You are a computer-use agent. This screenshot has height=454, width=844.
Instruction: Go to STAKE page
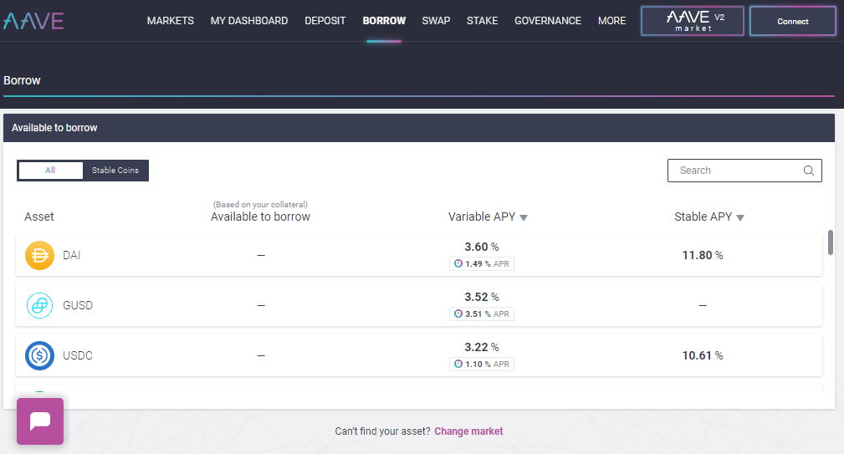pyautogui.click(x=483, y=21)
